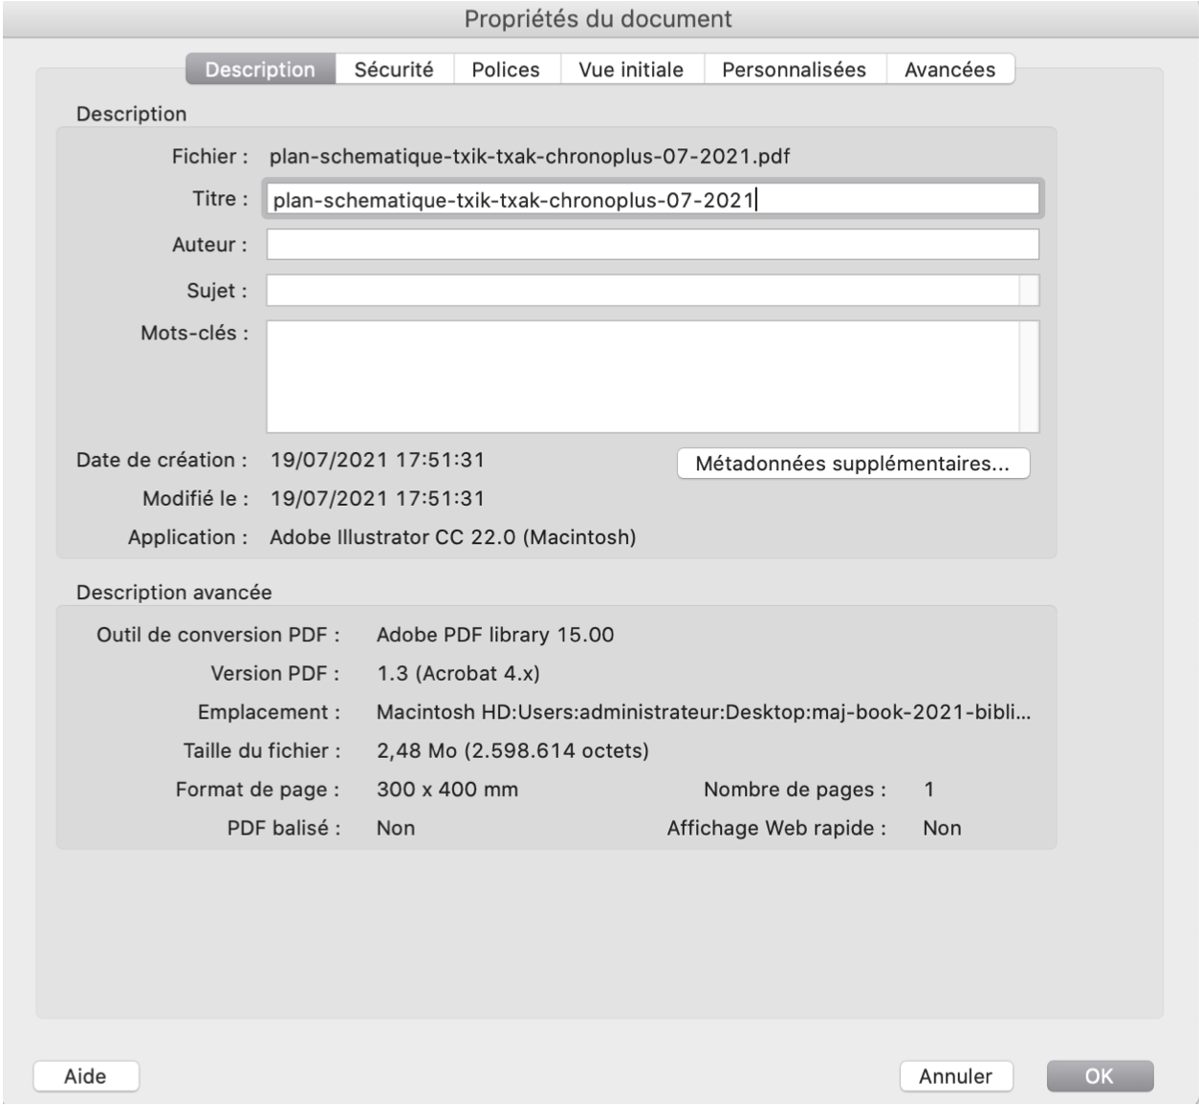Select the Vue initiale tab

pyautogui.click(x=631, y=70)
